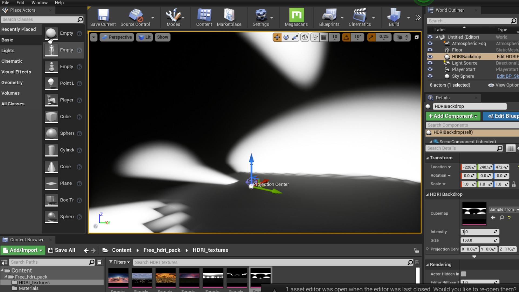Select the Visual Effects category

(16, 72)
